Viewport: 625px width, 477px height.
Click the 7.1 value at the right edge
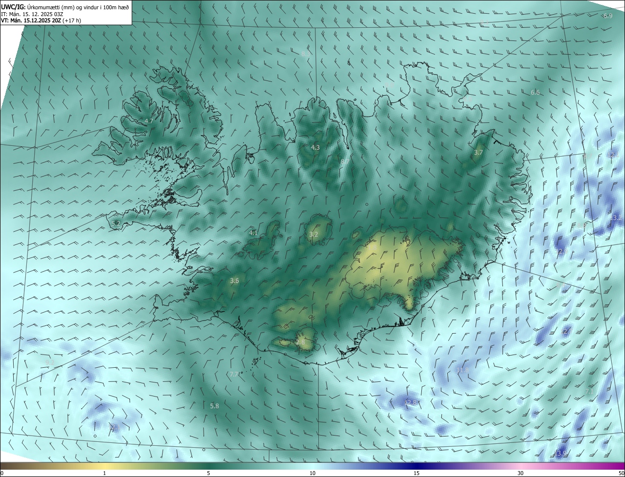589,392
